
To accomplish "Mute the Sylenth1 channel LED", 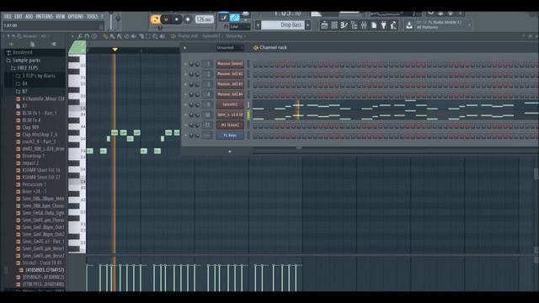I will pyautogui.click(x=185, y=104).
